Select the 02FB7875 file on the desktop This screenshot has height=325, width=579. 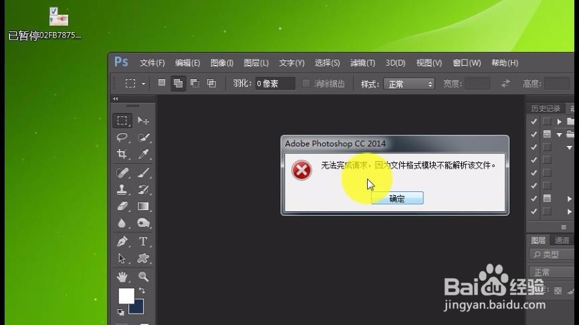pos(59,23)
